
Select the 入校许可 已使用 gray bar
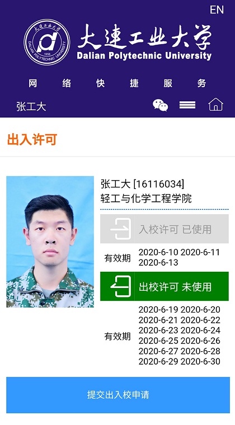(x=164, y=229)
